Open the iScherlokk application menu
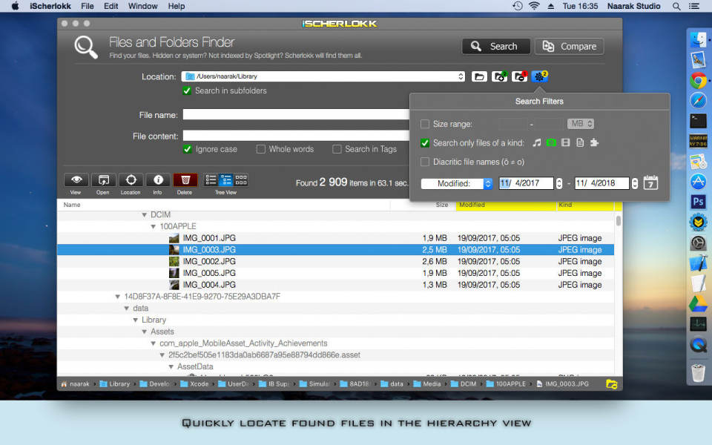 point(50,7)
